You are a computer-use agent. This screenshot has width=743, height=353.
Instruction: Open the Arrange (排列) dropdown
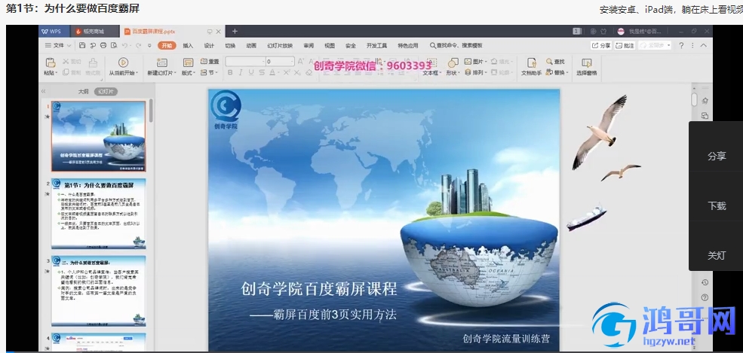475,73
